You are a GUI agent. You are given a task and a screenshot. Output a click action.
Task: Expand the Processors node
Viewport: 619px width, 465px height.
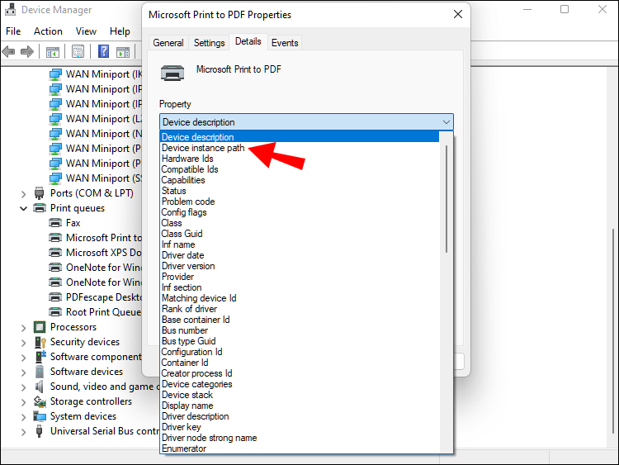coord(23,328)
